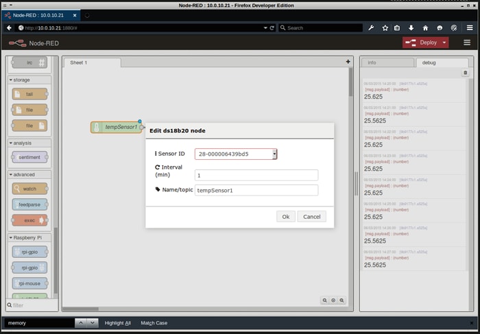Click the browser back arrow

pos(9,28)
